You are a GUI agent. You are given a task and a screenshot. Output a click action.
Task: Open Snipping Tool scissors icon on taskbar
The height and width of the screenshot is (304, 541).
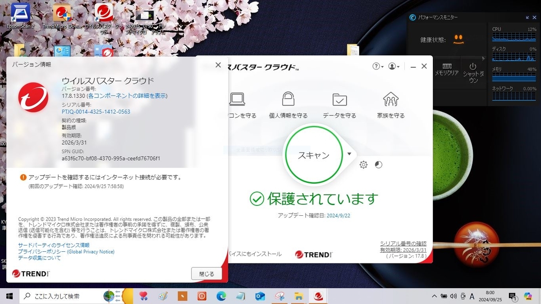(x=279, y=296)
